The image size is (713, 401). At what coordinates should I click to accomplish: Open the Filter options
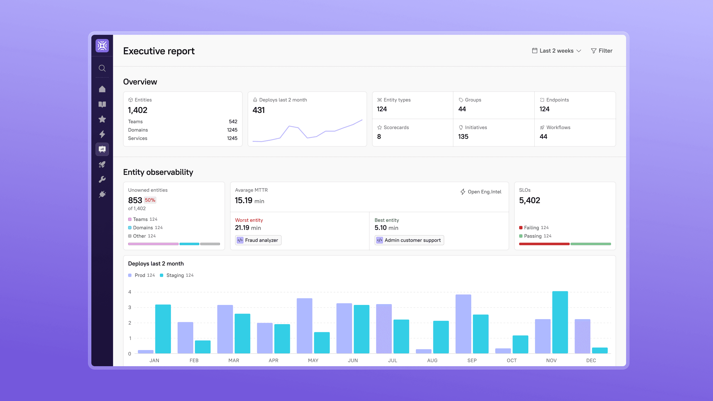[602, 51]
